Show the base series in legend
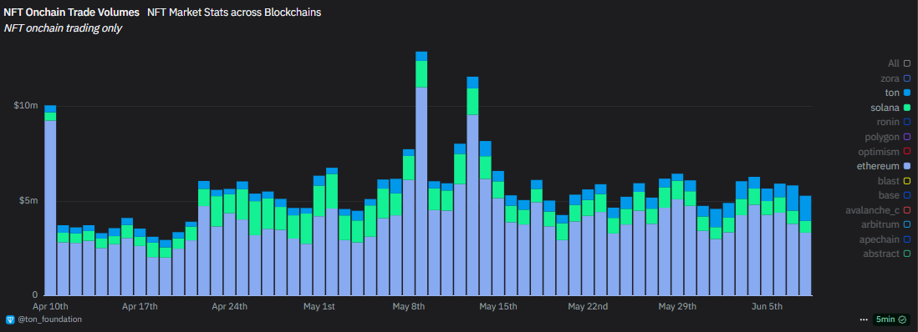This screenshot has height=332, width=918. coord(907,195)
